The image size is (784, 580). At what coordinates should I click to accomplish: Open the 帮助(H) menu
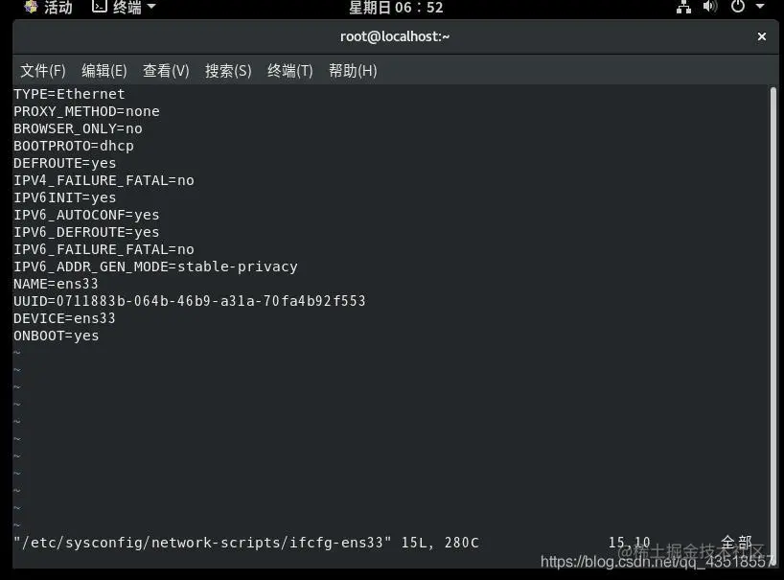pos(353,71)
